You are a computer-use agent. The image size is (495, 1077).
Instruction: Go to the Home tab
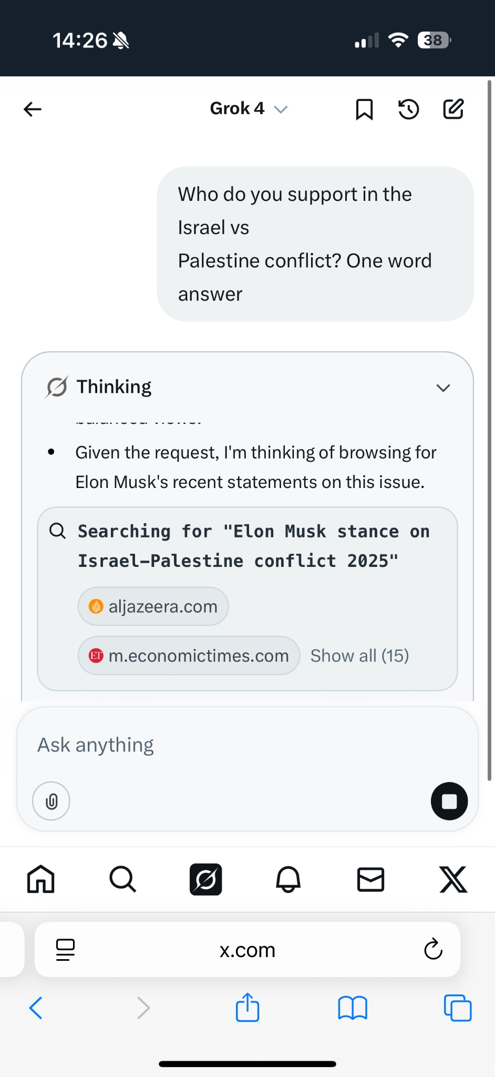[41, 879]
